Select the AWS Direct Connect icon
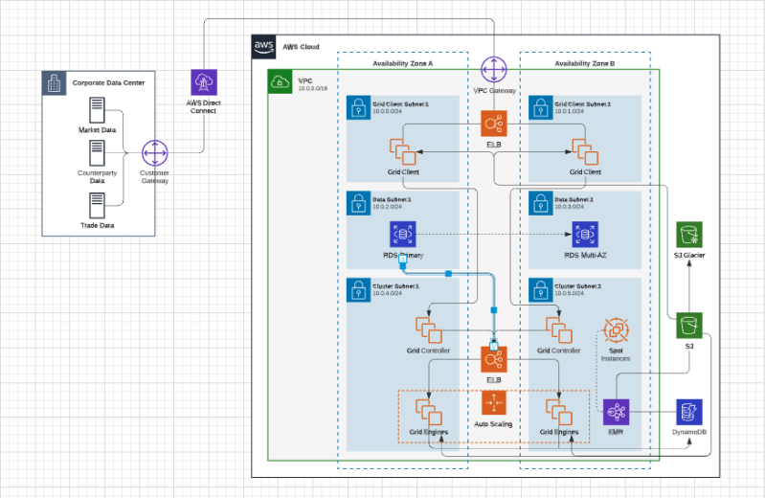This screenshot has width=765, height=498. click(201, 82)
